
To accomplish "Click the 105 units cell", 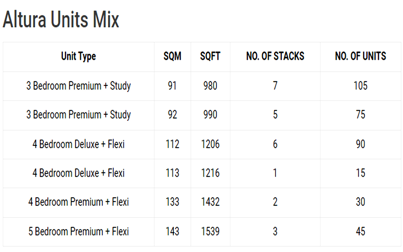I will tap(360, 86).
